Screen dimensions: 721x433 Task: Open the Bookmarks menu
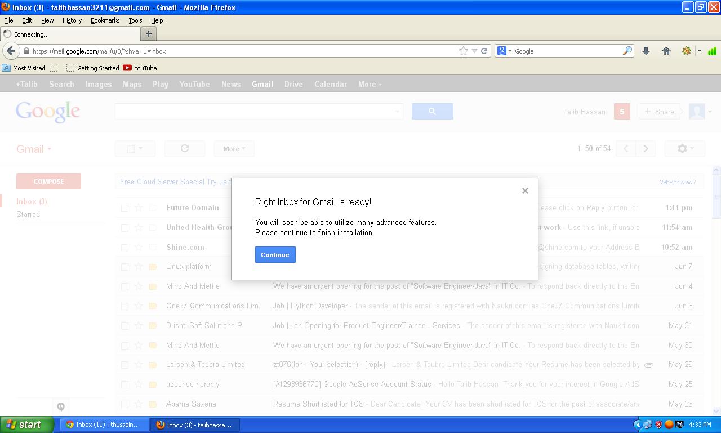pyautogui.click(x=105, y=20)
